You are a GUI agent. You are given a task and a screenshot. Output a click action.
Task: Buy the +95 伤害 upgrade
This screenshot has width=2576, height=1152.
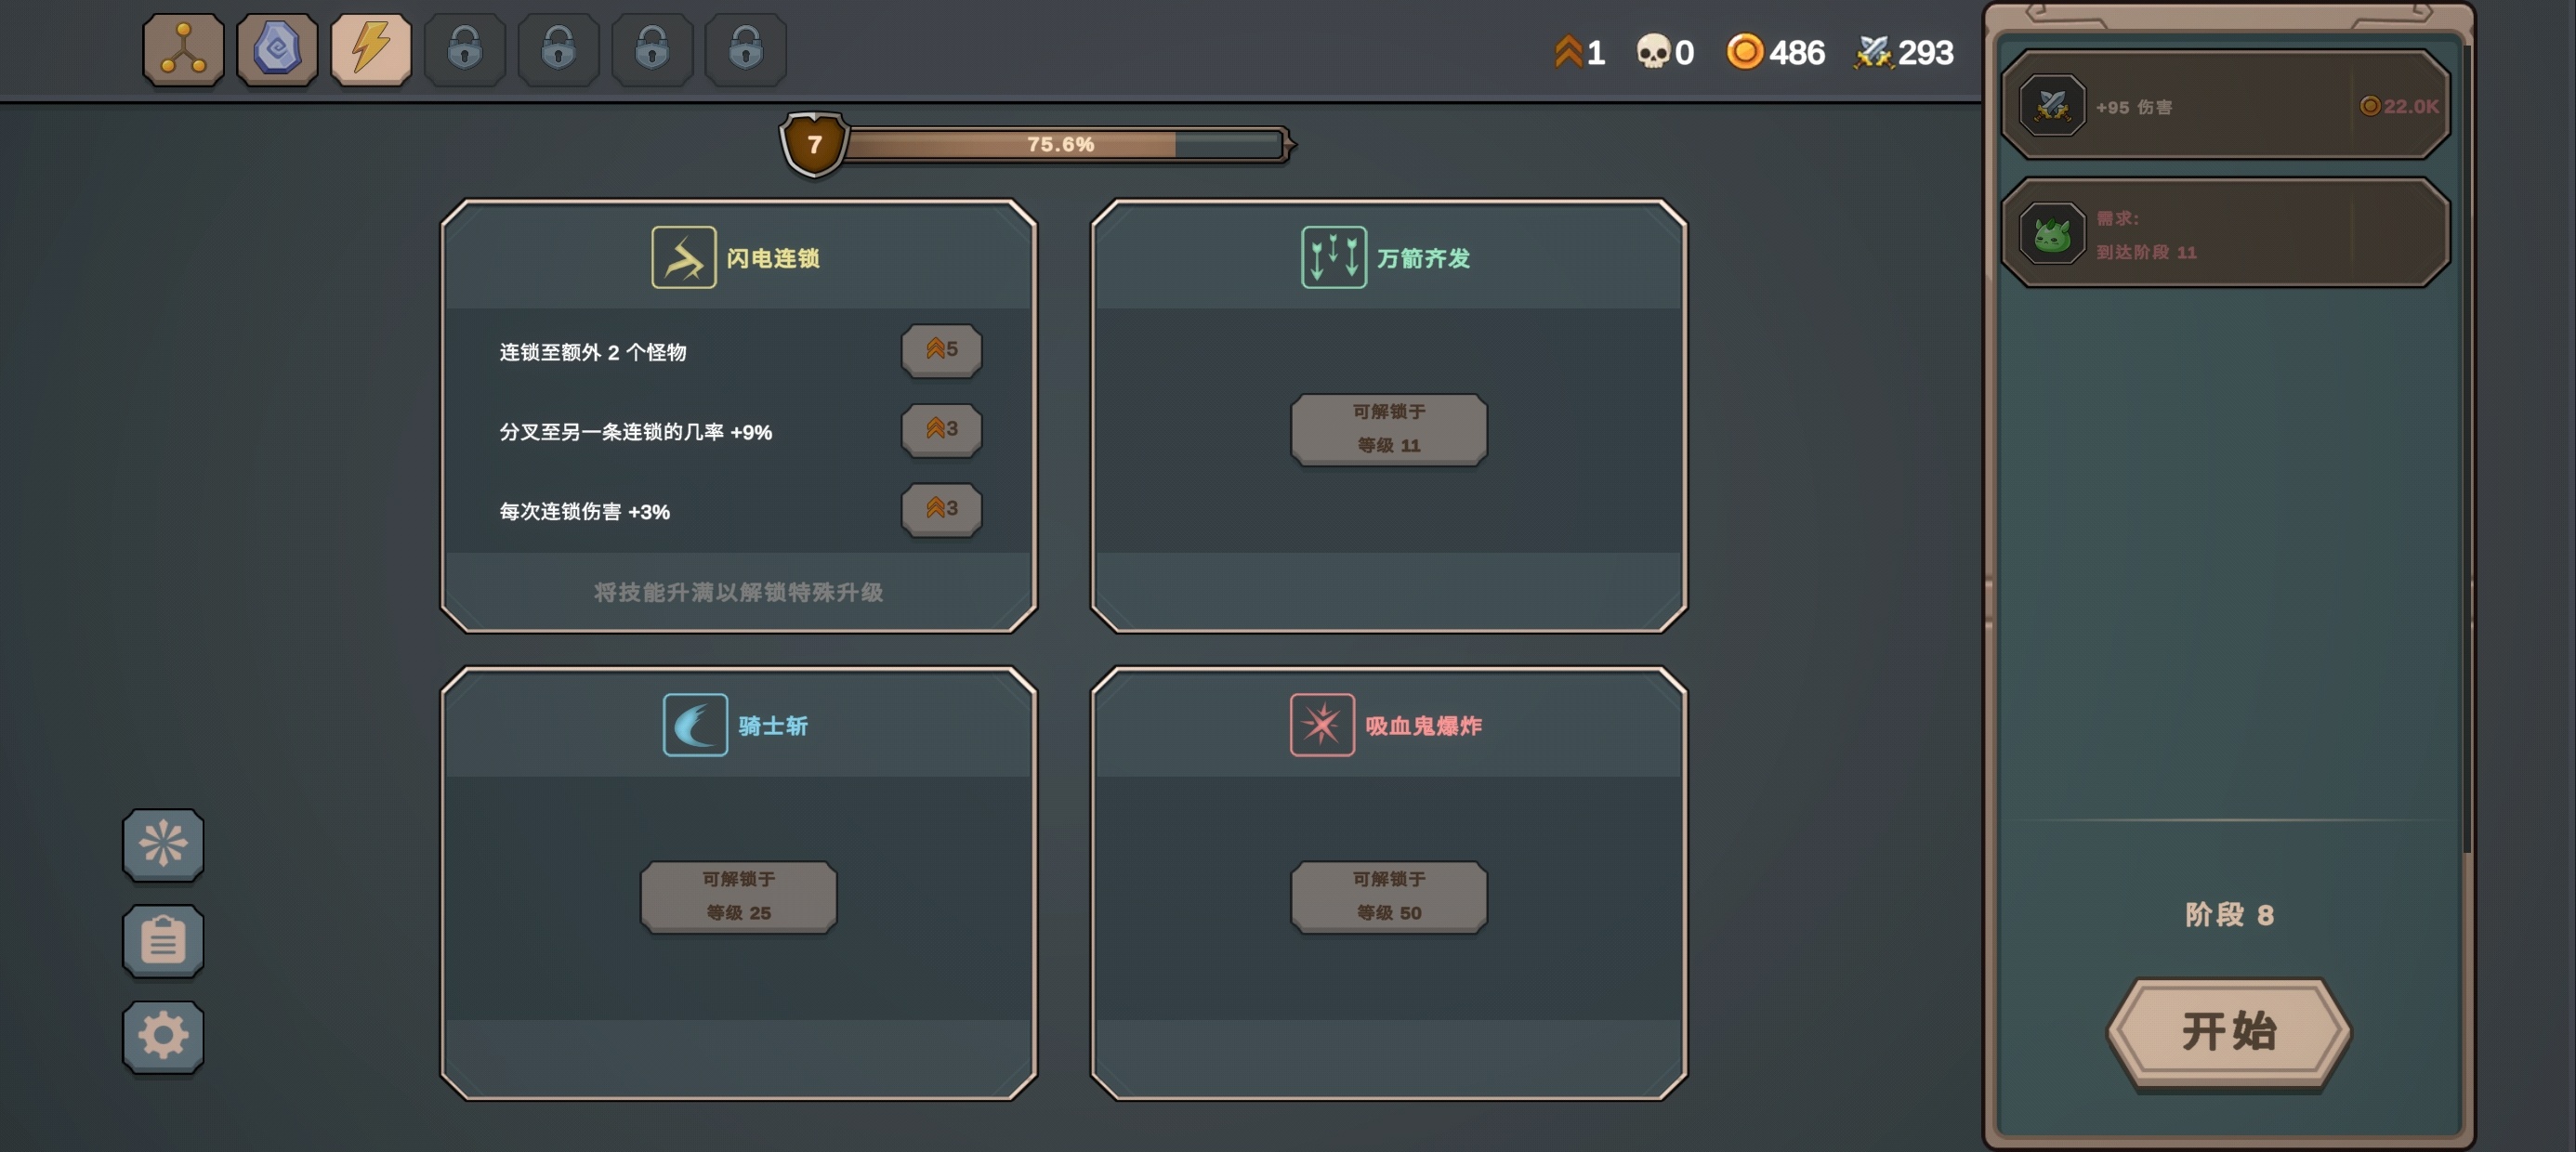point(2226,105)
